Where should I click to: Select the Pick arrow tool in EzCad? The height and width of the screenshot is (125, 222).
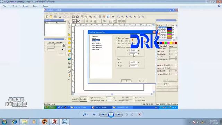coord(69,23)
